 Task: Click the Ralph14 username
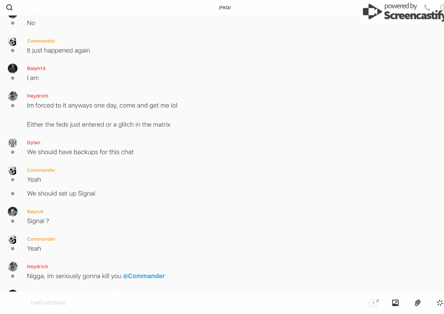click(x=36, y=68)
